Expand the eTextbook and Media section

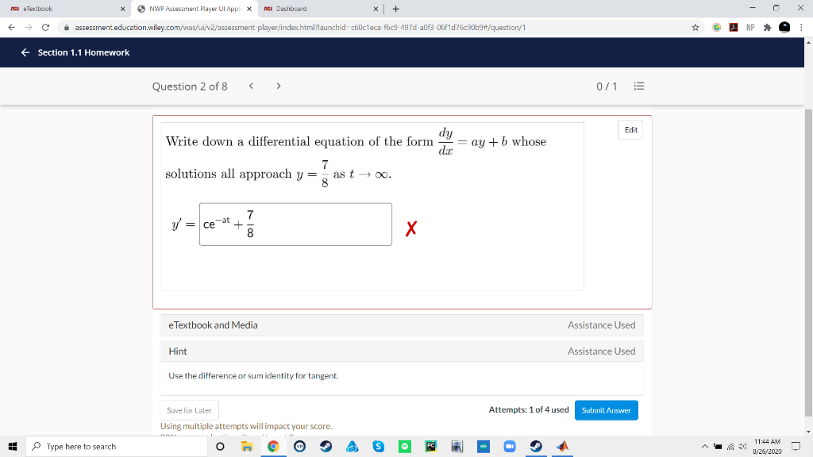click(402, 325)
